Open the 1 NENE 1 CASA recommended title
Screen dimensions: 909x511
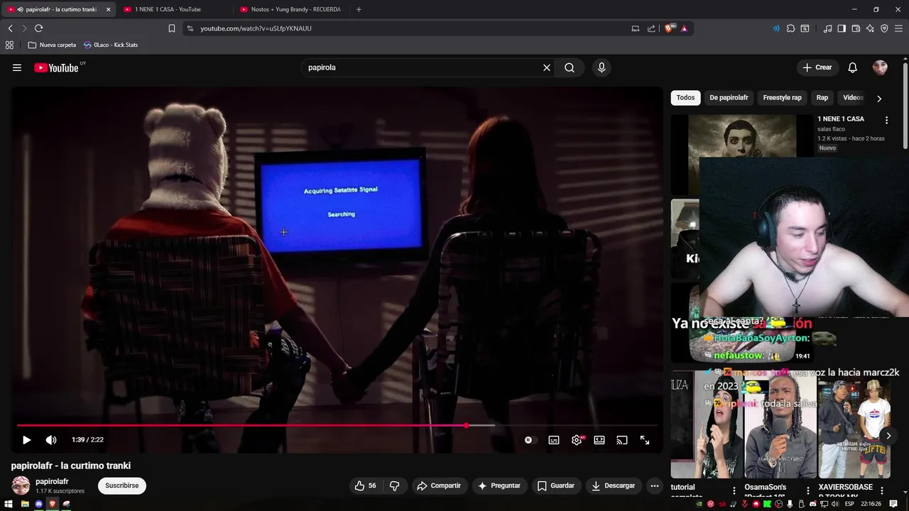841,119
